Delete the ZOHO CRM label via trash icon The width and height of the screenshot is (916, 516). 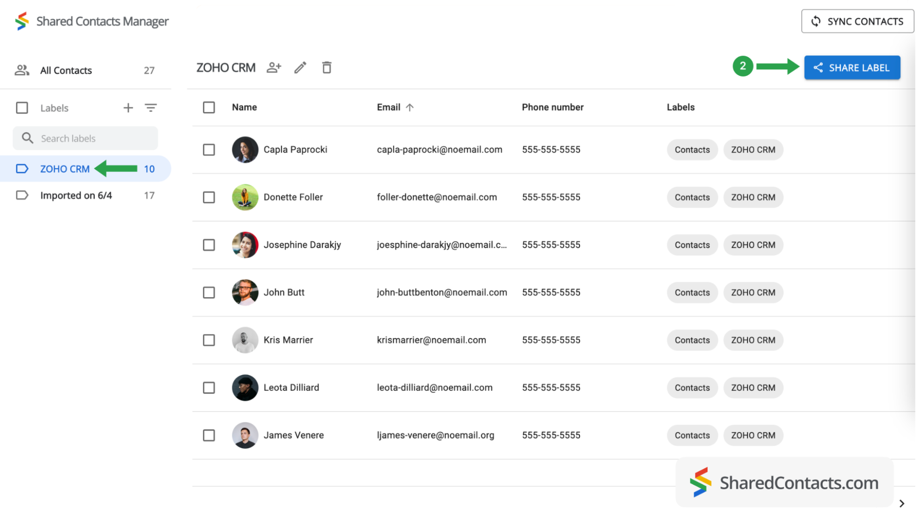pyautogui.click(x=327, y=67)
